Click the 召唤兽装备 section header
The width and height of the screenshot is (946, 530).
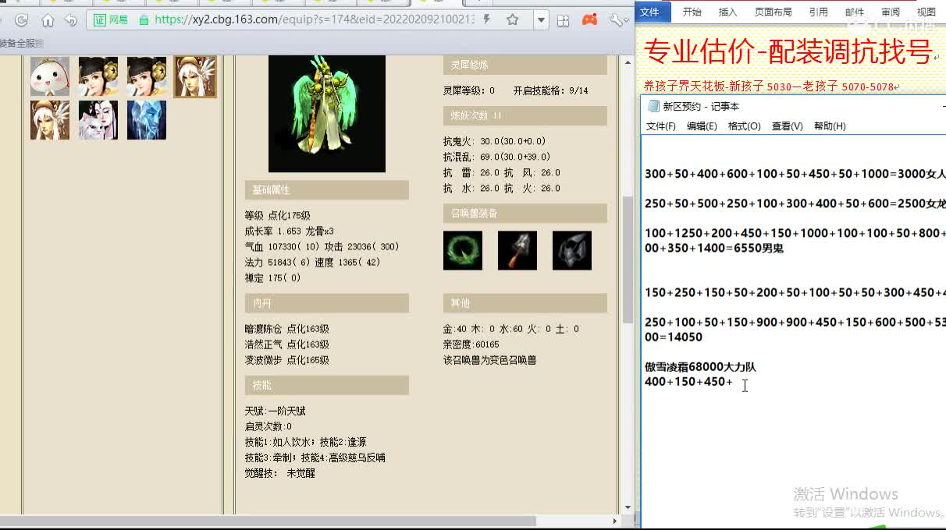(525, 214)
